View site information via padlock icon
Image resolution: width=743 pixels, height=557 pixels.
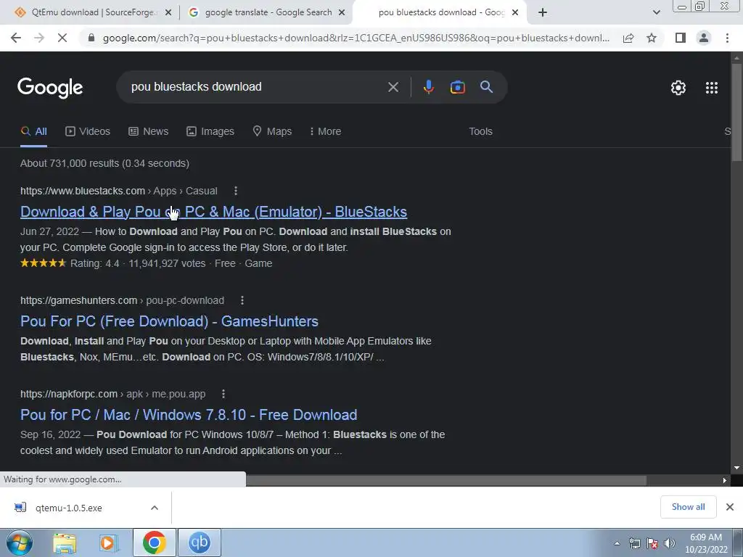(x=91, y=38)
